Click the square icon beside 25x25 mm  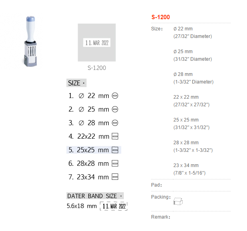click(x=115, y=150)
